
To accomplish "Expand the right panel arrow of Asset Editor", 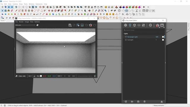I will (x=165, y=63).
